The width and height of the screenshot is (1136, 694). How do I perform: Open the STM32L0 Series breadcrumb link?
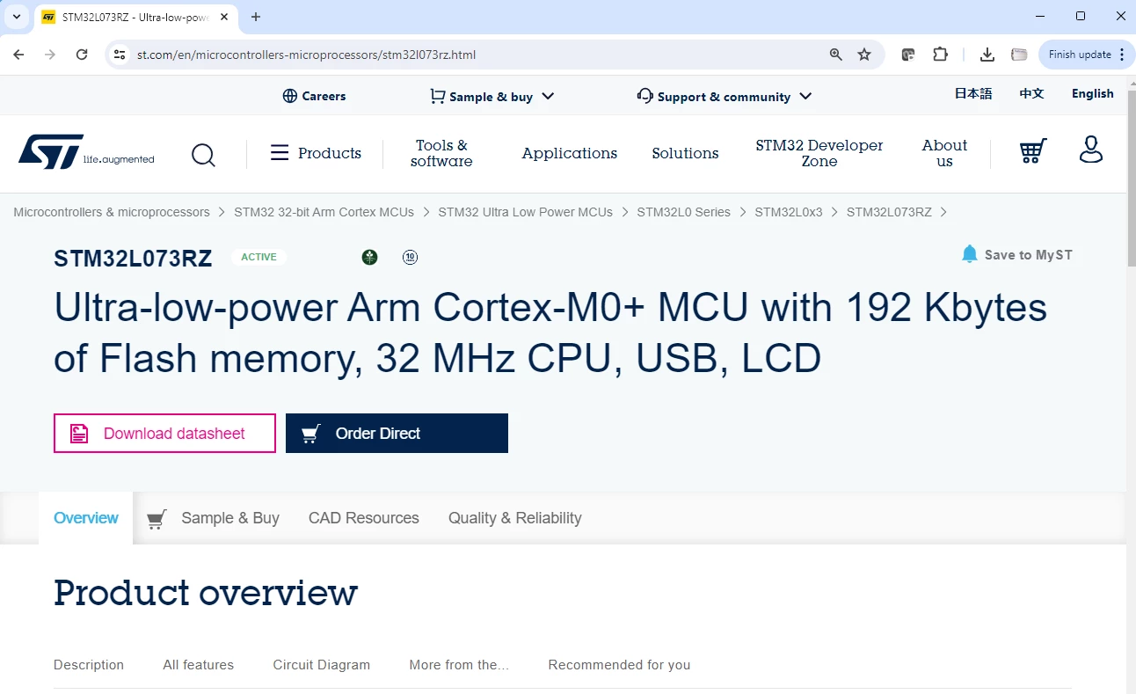(x=684, y=212)
